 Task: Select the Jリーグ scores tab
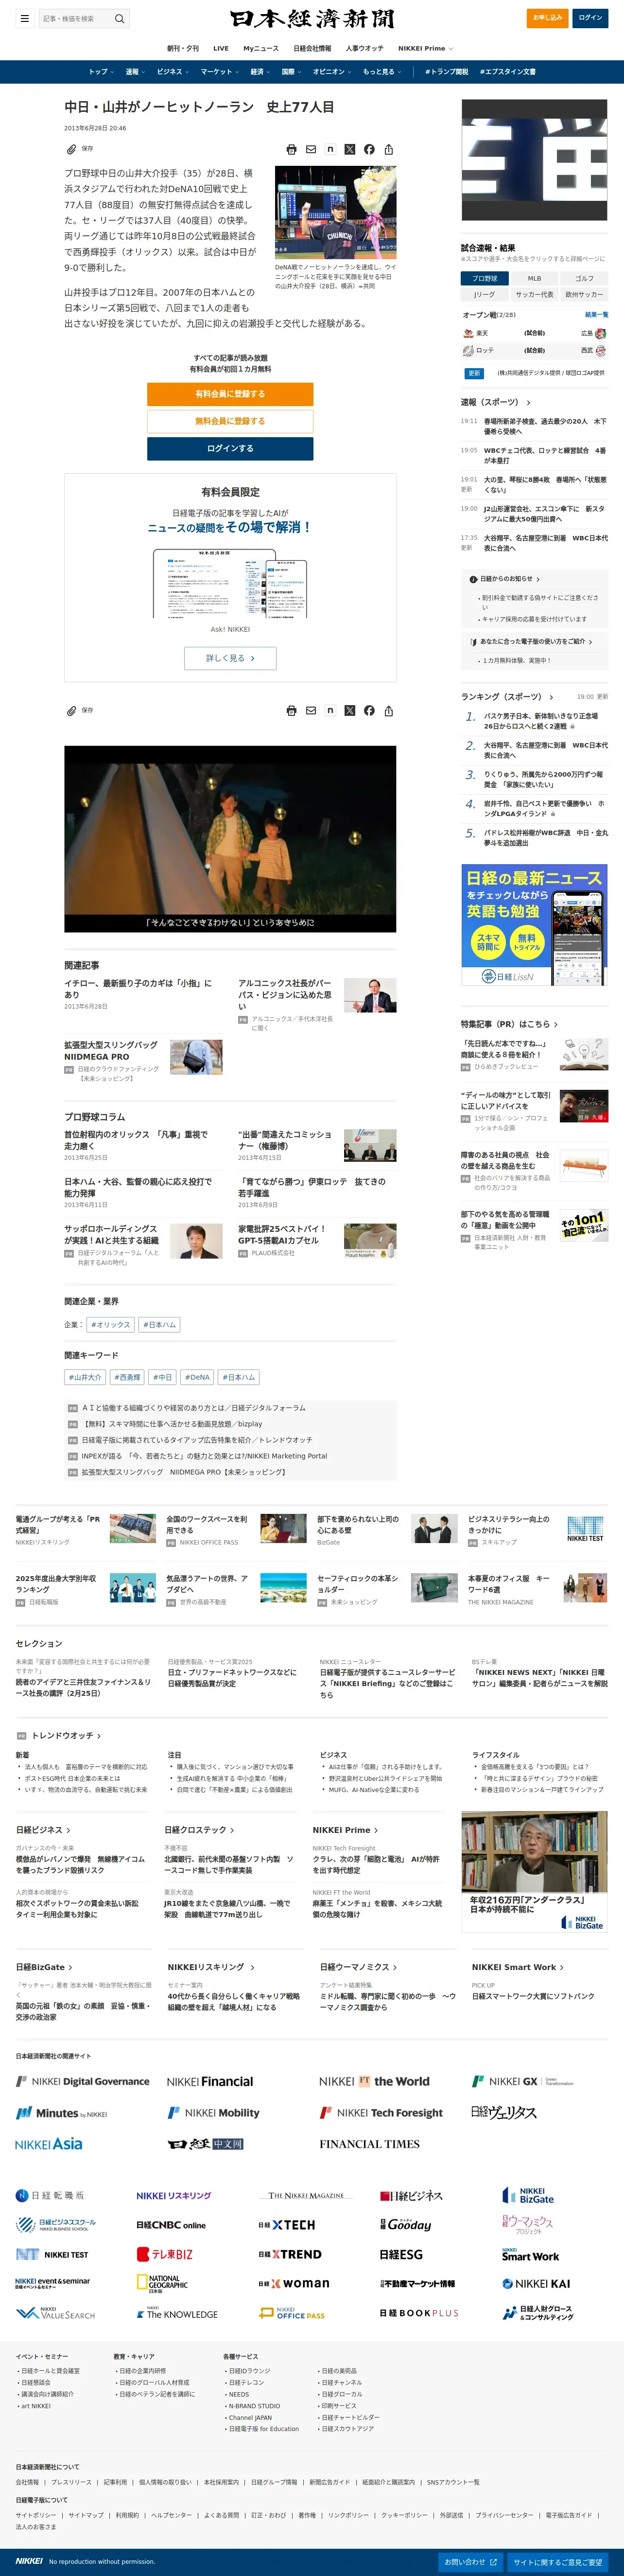click(485, 294)
